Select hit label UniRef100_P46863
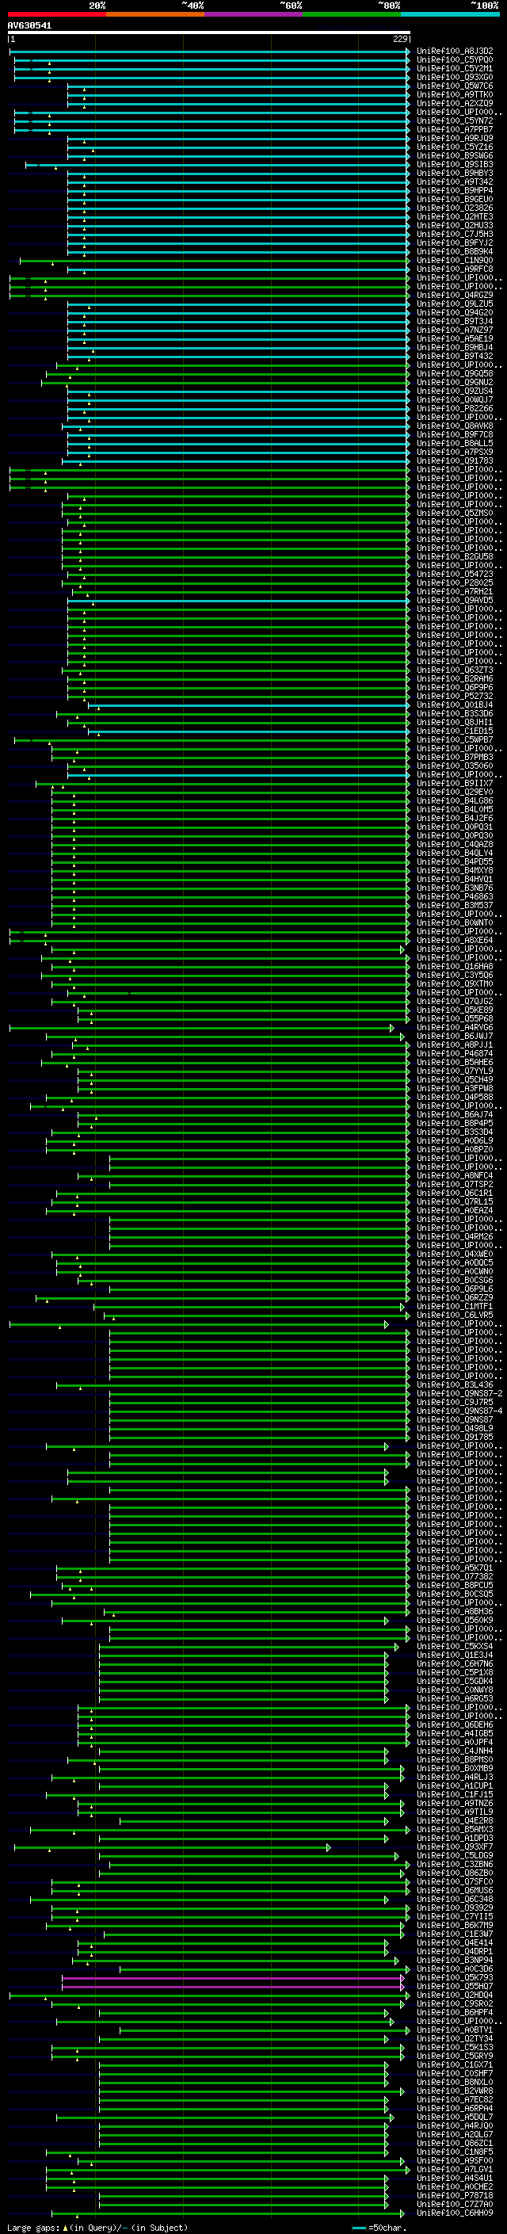 [455, 897]
